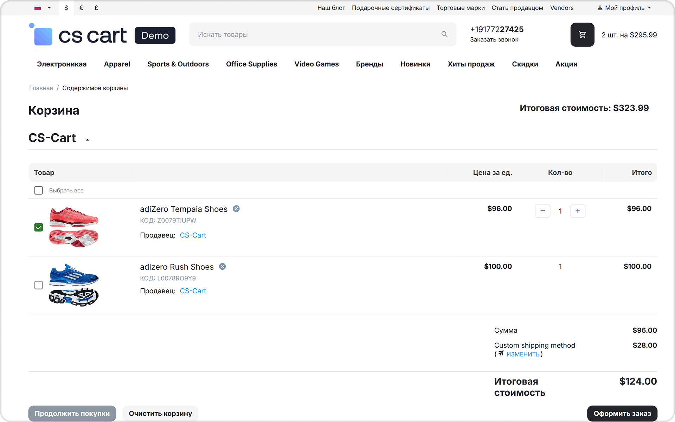The width and height of the screenshot is (675, 422).
Task: Open Sports & Outdoors category
Action: point(178,64)
